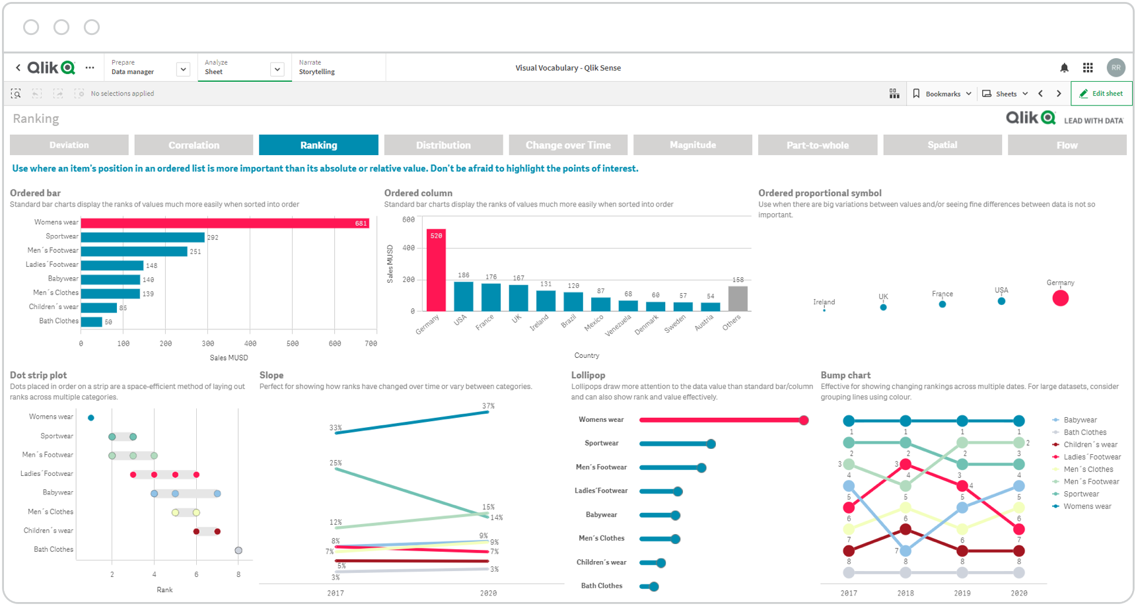Select the Ranking tab
The image size is (1136, 606).
[318, 145]
